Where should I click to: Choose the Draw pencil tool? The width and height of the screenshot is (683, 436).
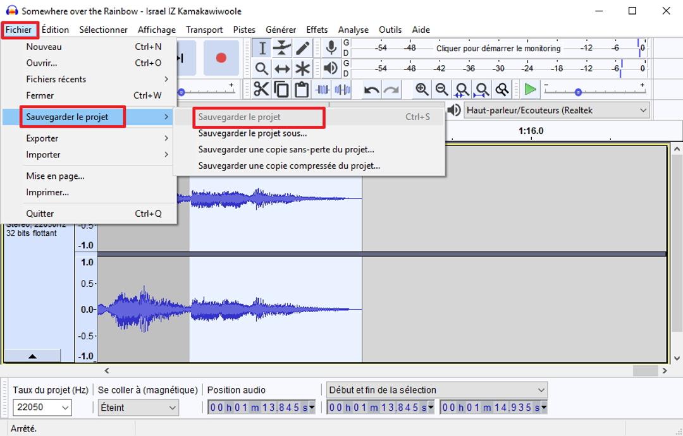pyautogui.click(x=303, y=48)
